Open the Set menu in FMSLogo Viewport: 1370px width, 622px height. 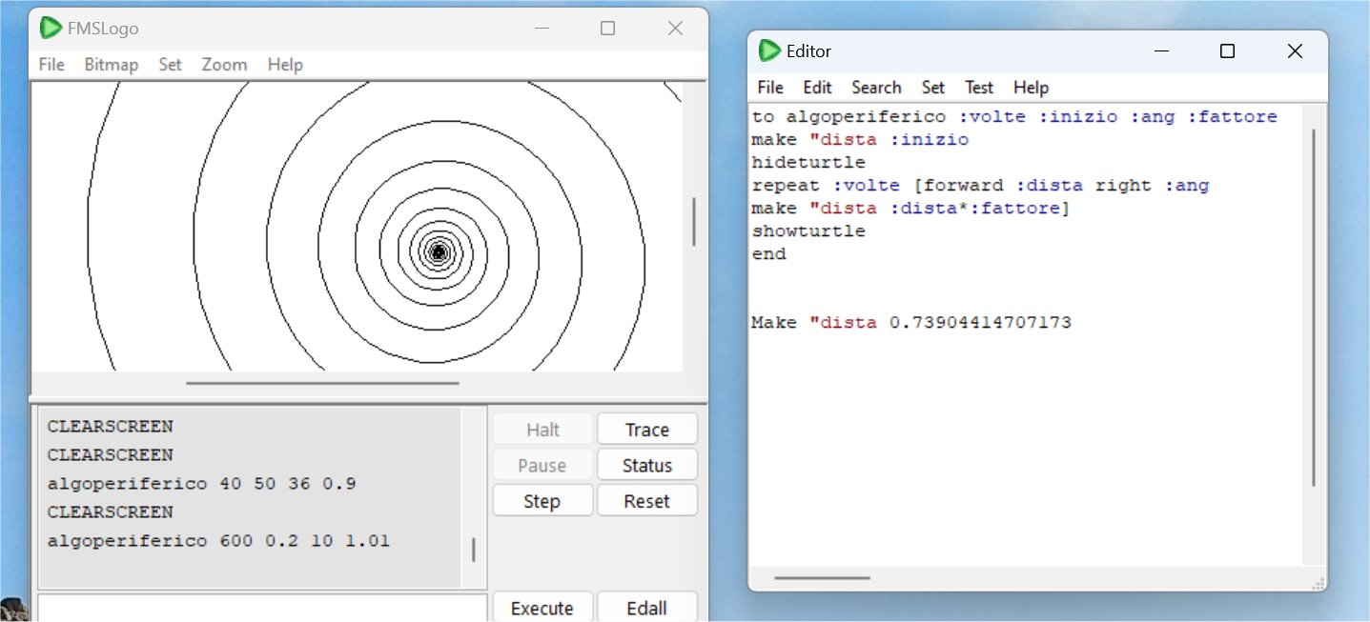(x=170, y=65)
